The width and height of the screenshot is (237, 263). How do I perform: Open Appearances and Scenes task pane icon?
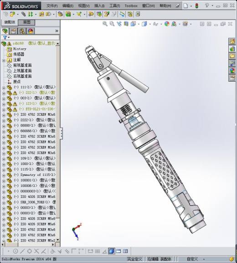pyautogui.click(x=232, y=71)
